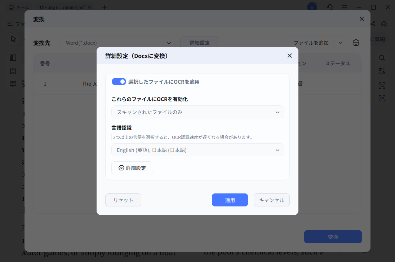Image resolution: width=395 pixels, height=262 pixels.
Task: Click the crop tool icon on right sidebar
Action: [x=382, y=86]
